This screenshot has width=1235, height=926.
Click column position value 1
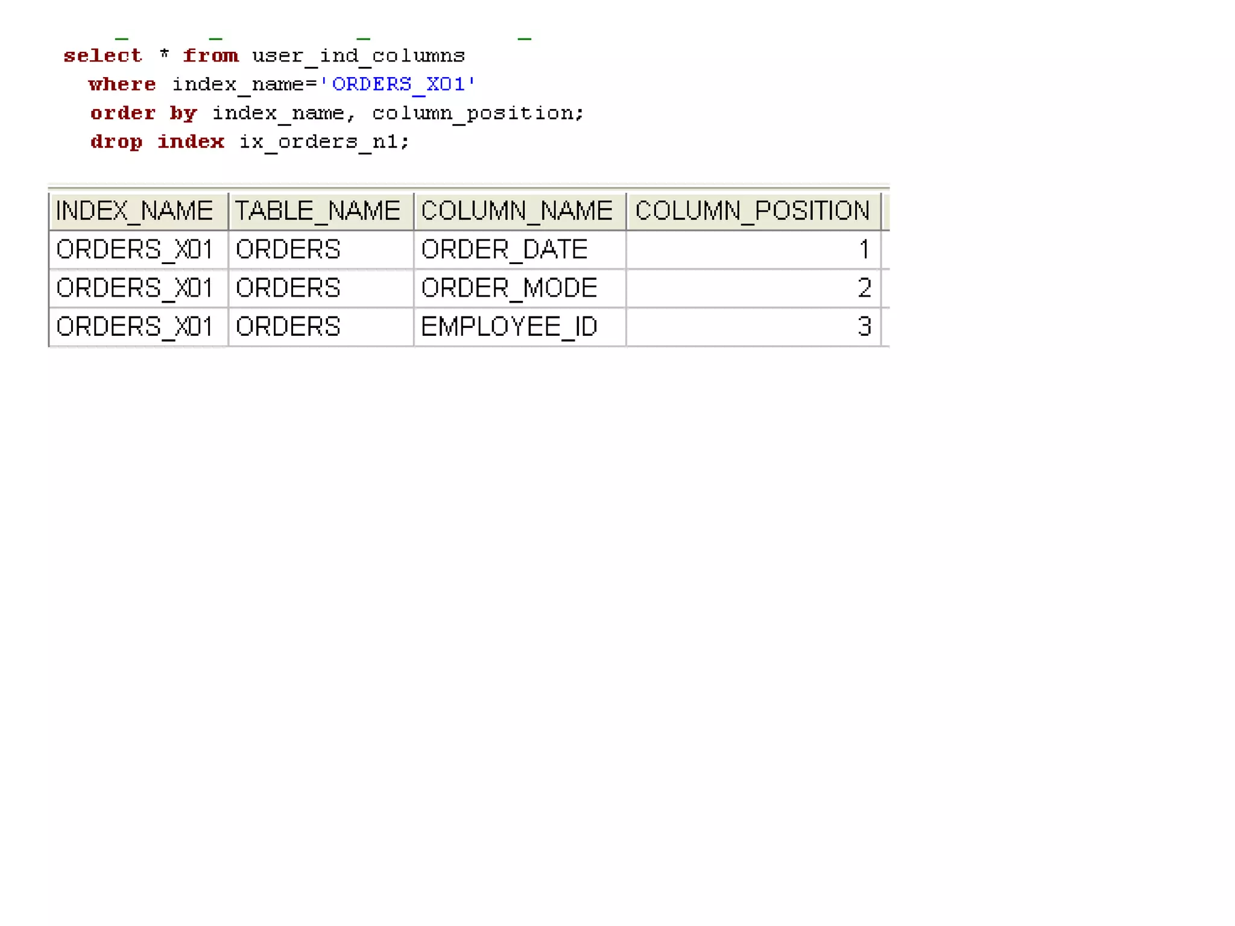[864, 250]
